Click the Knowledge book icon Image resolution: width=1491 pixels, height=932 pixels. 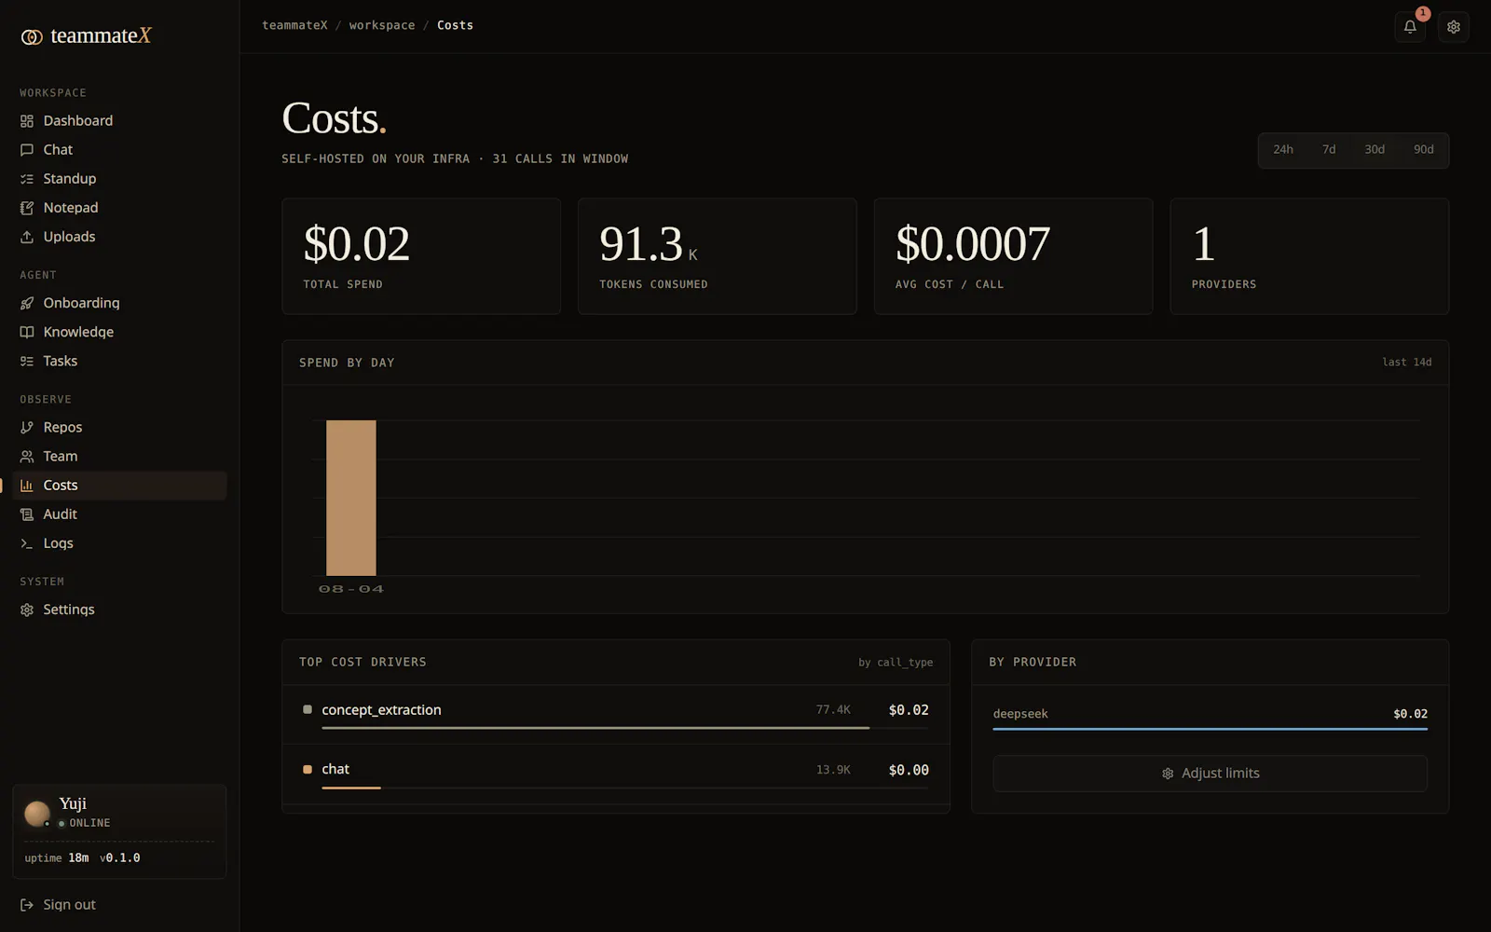pos(27,332)
